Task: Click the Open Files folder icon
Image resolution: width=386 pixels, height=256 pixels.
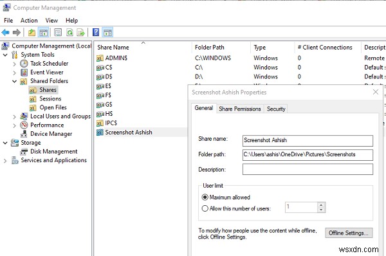Action: [33, 107]
